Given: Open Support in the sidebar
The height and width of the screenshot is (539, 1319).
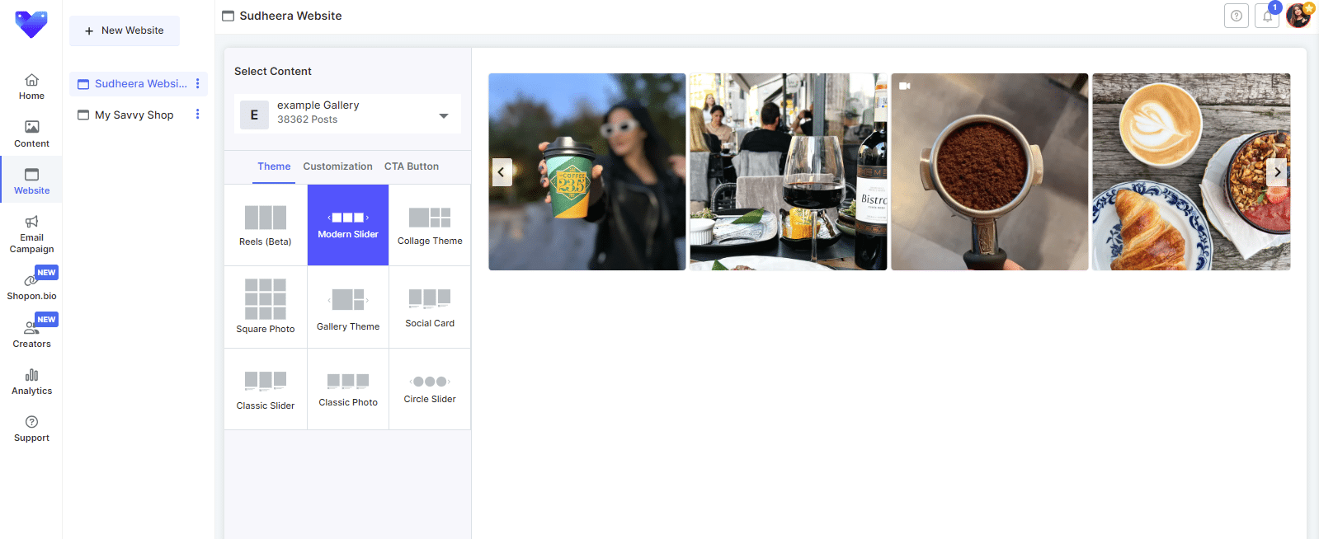Looking at the screenshot, I should click(31, 429).
